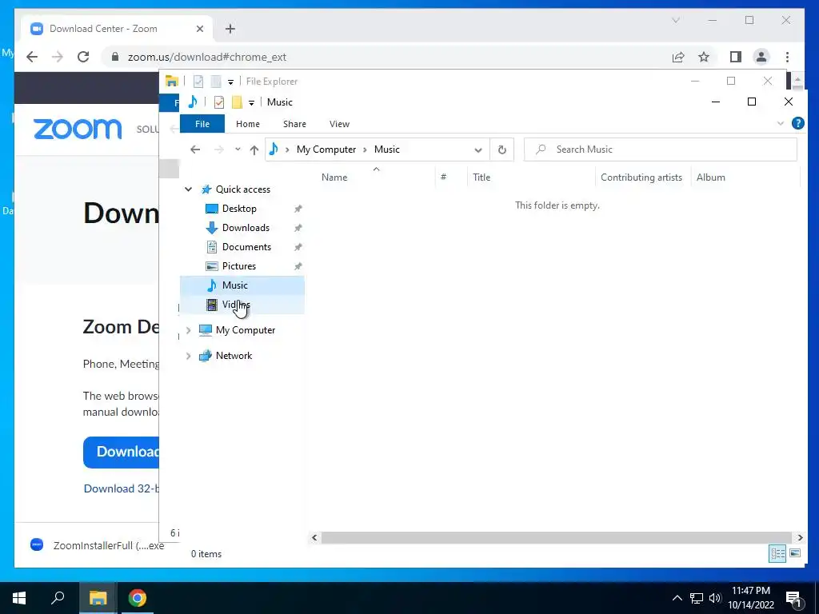This screenshot has width=819, height=614.
Task: Open the File menu tab
Action: click(x=202, y=124)
